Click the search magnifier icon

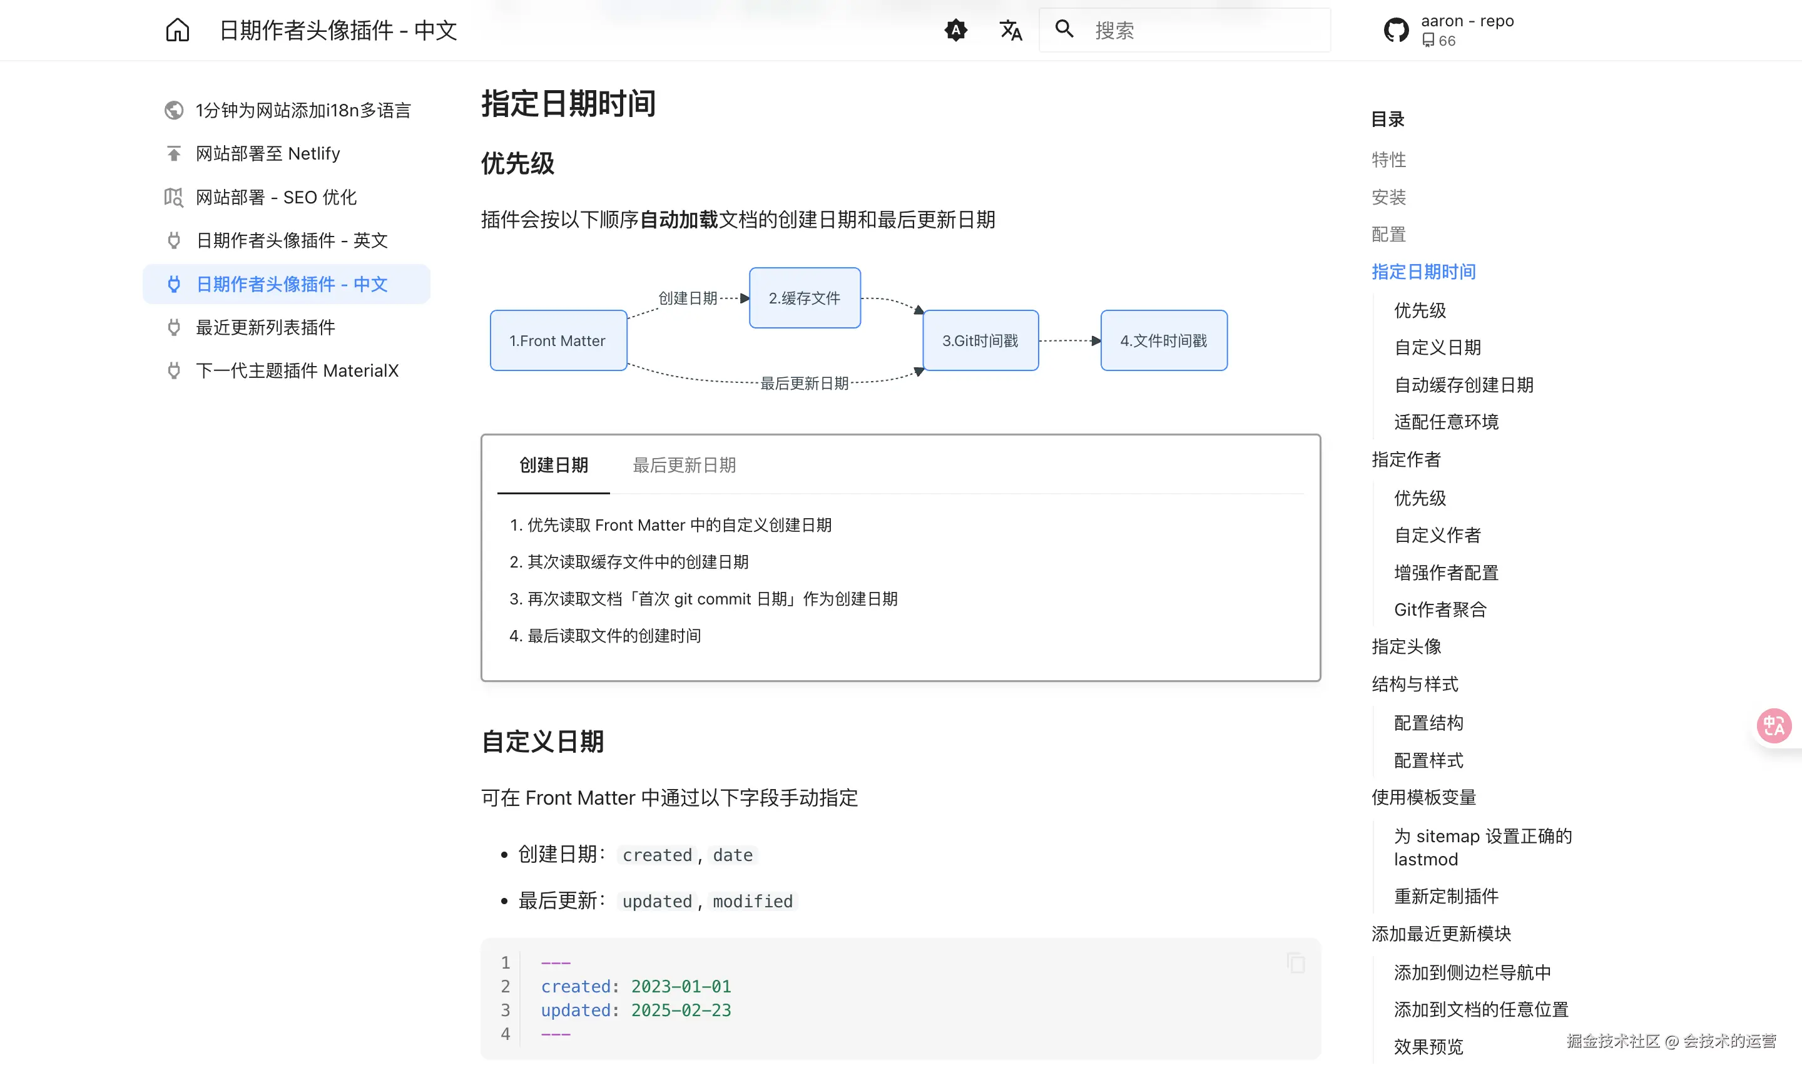[x=1064, y=29]
